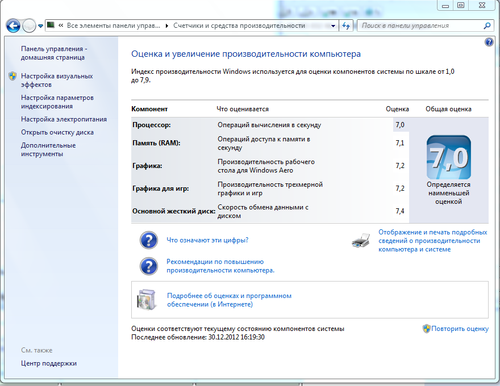Open 'Открыть очистку диска'
This screenshot has height=386, width=500.
click(57, 132)
